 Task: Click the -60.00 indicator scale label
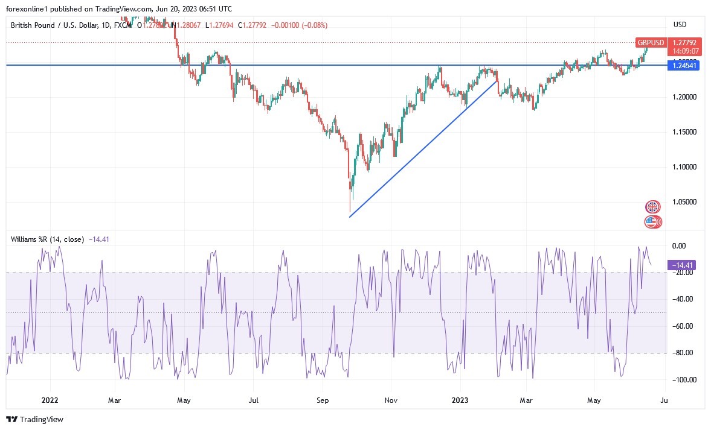pyautogui.click(x=682, y=326)
